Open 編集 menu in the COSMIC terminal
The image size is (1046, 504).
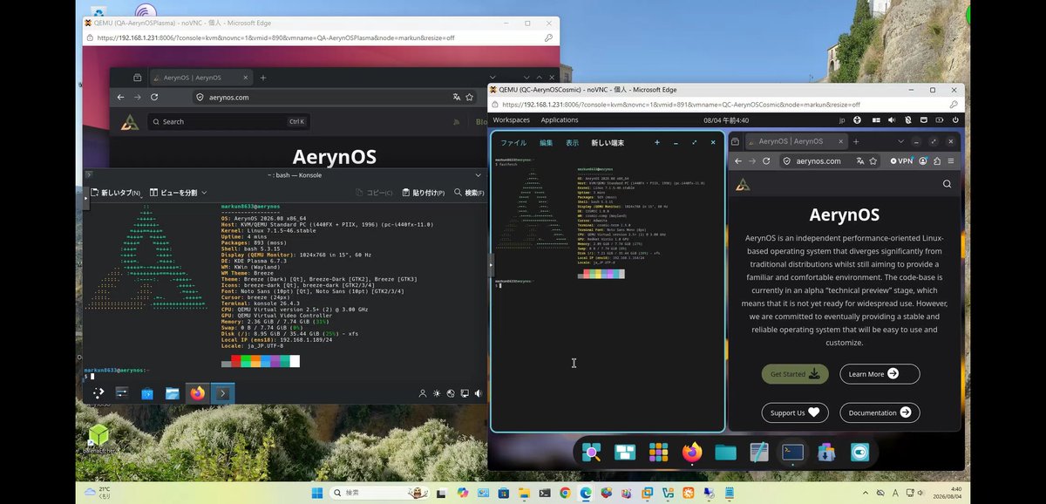(x=547, y=142)
